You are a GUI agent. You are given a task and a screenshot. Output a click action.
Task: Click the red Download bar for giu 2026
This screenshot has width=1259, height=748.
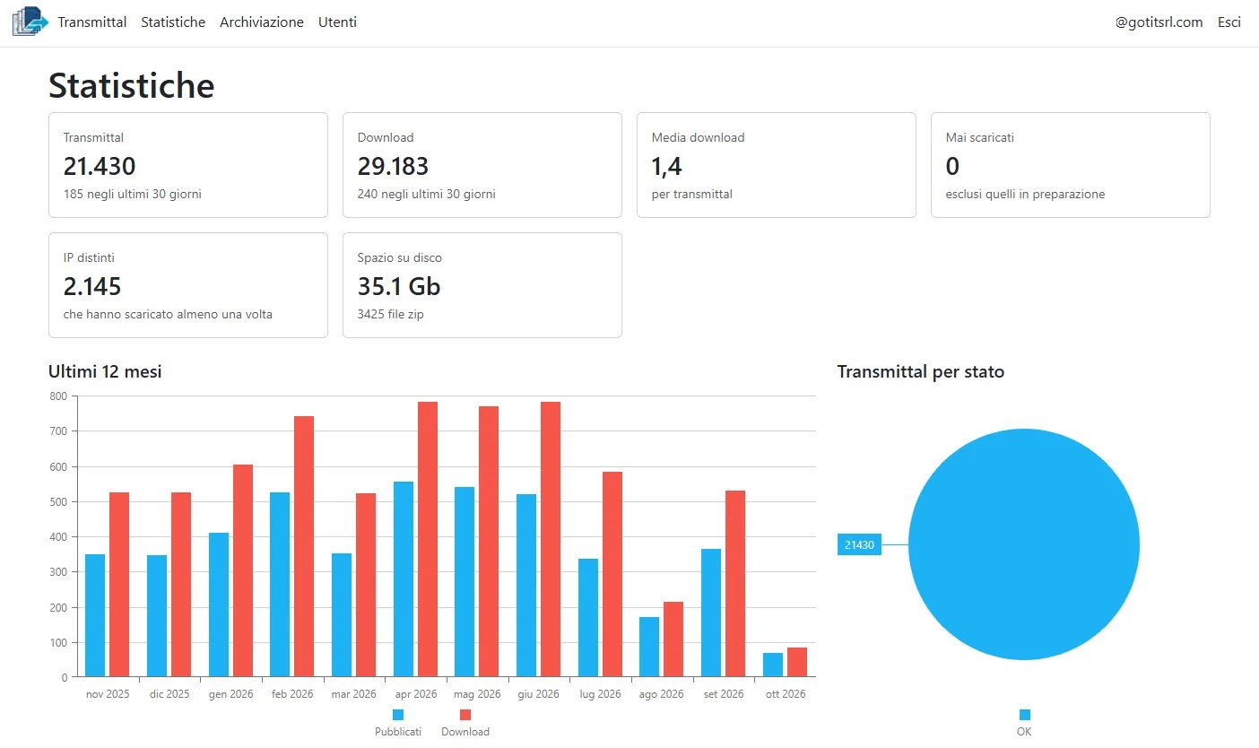tap(551, 539)
